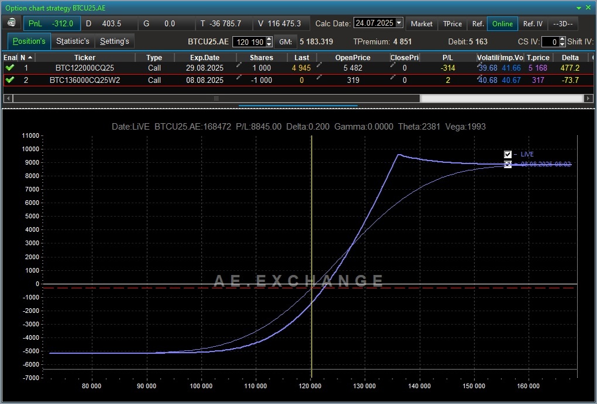The image size is (597, 404).
Task: Click the Calc Date field 24.07.2025
Action: coord(374,23)
